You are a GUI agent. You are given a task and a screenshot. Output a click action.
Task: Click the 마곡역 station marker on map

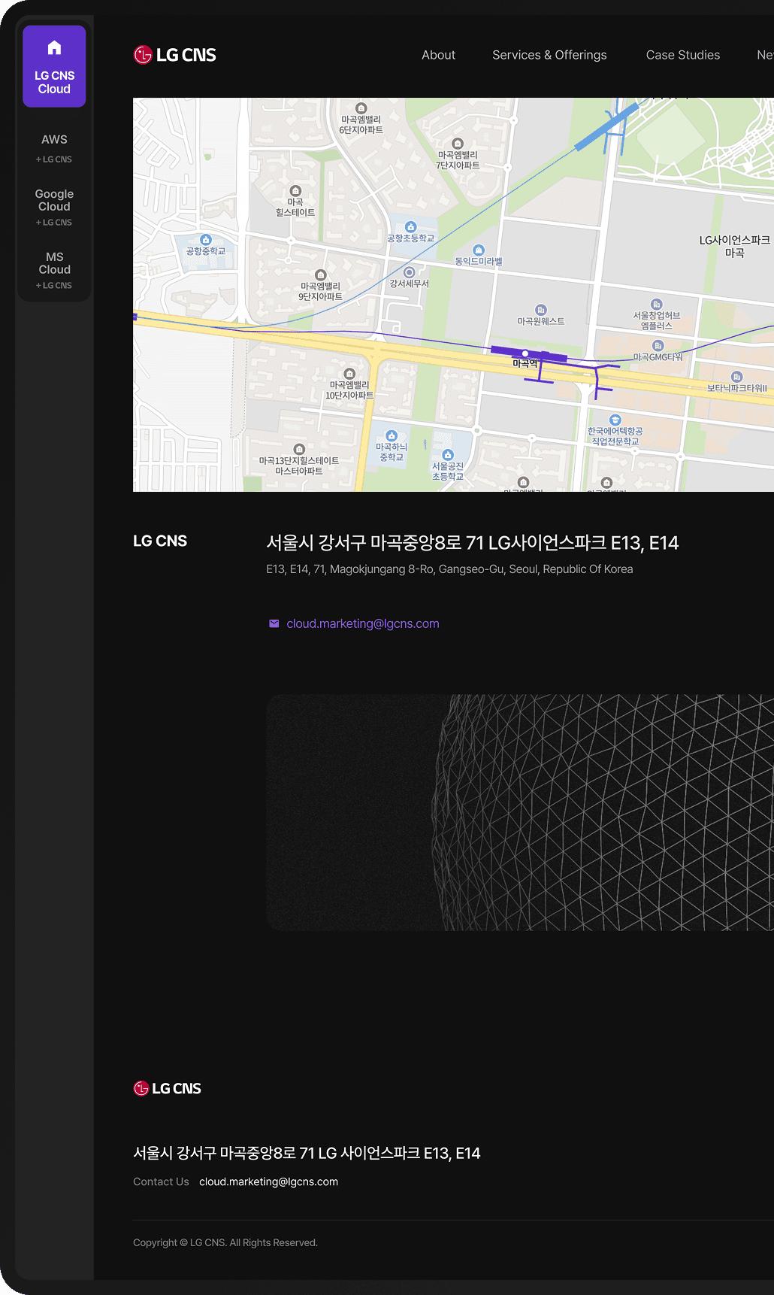[525, 353]
